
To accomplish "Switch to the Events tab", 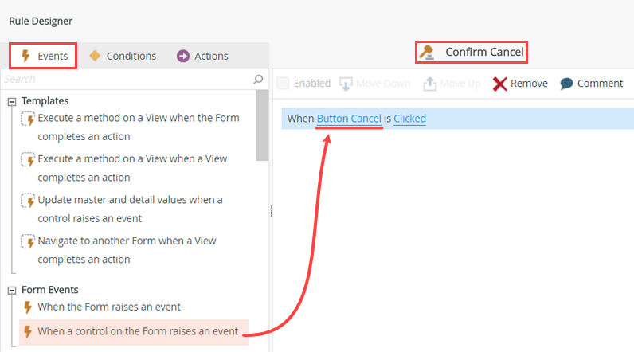I will [x=44, y=56].
